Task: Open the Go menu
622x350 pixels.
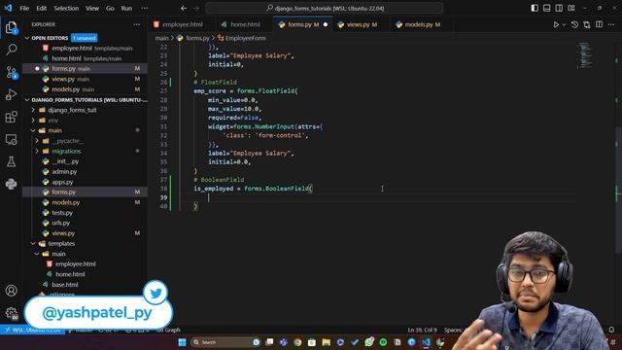Action: (110, 8)
